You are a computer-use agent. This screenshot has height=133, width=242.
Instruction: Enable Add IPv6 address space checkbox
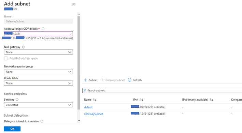coord(6,59)
